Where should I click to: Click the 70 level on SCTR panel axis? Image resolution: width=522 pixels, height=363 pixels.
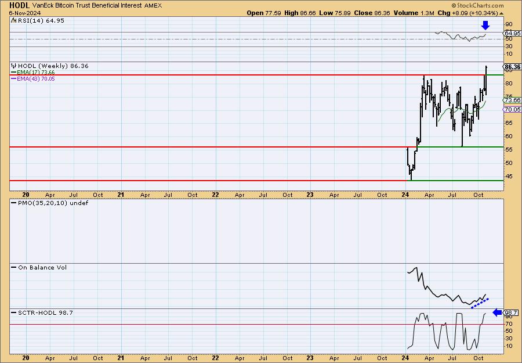(509, 324)
